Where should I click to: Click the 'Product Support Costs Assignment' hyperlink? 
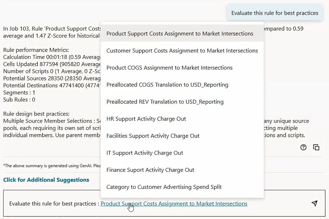tap(174, 203)
